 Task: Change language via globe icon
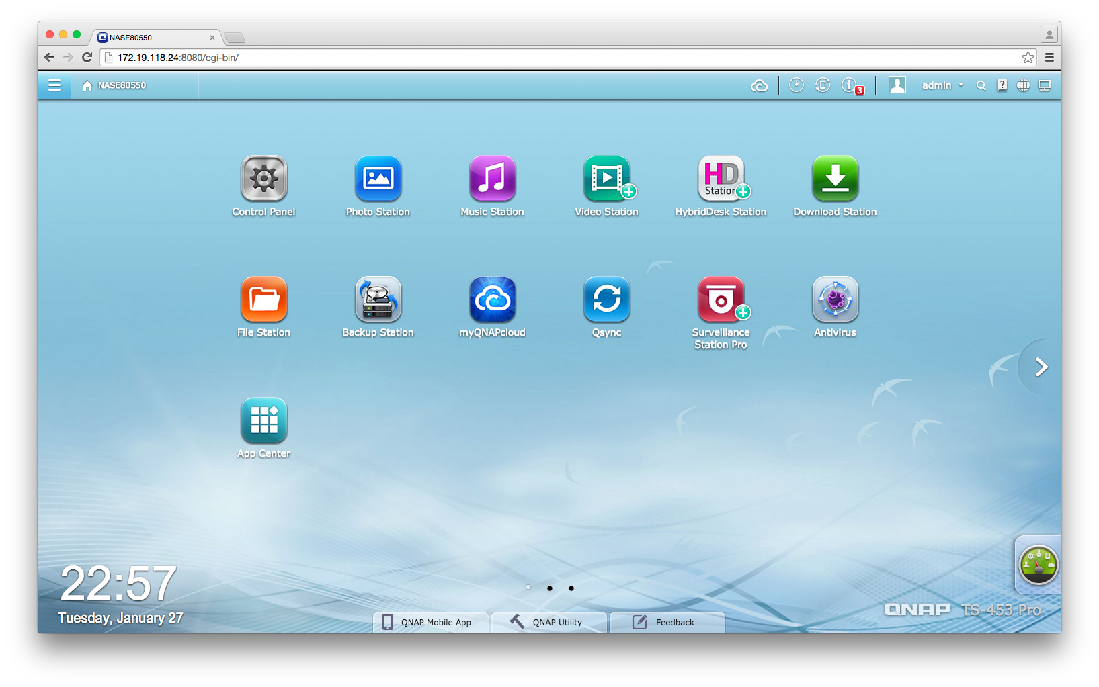pyautogui.click(x=1023, y=85)
